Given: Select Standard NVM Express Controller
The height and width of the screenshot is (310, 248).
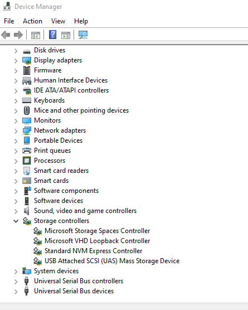Looking at the screenshot, I should [x=93, y=251].
